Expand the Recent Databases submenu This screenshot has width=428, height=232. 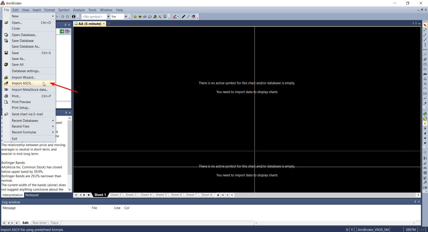point(29,121)
